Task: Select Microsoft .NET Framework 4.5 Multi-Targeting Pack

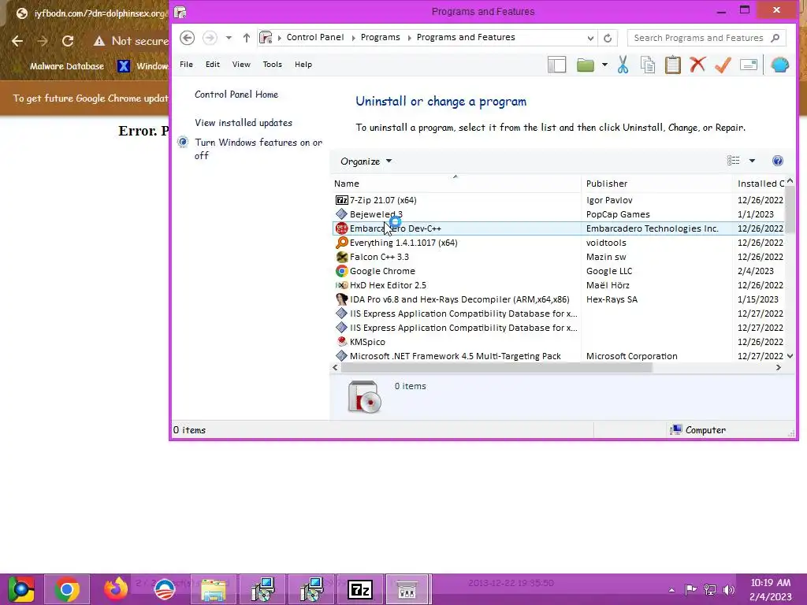Action: tap(559, 356)
